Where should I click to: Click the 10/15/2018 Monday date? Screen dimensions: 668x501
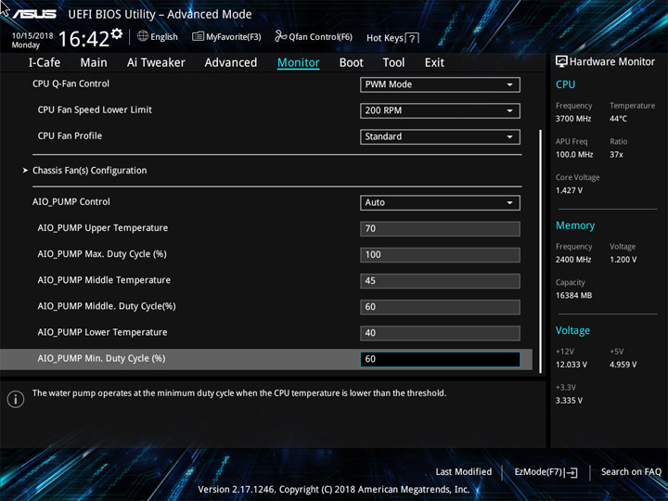coord(32,40)
